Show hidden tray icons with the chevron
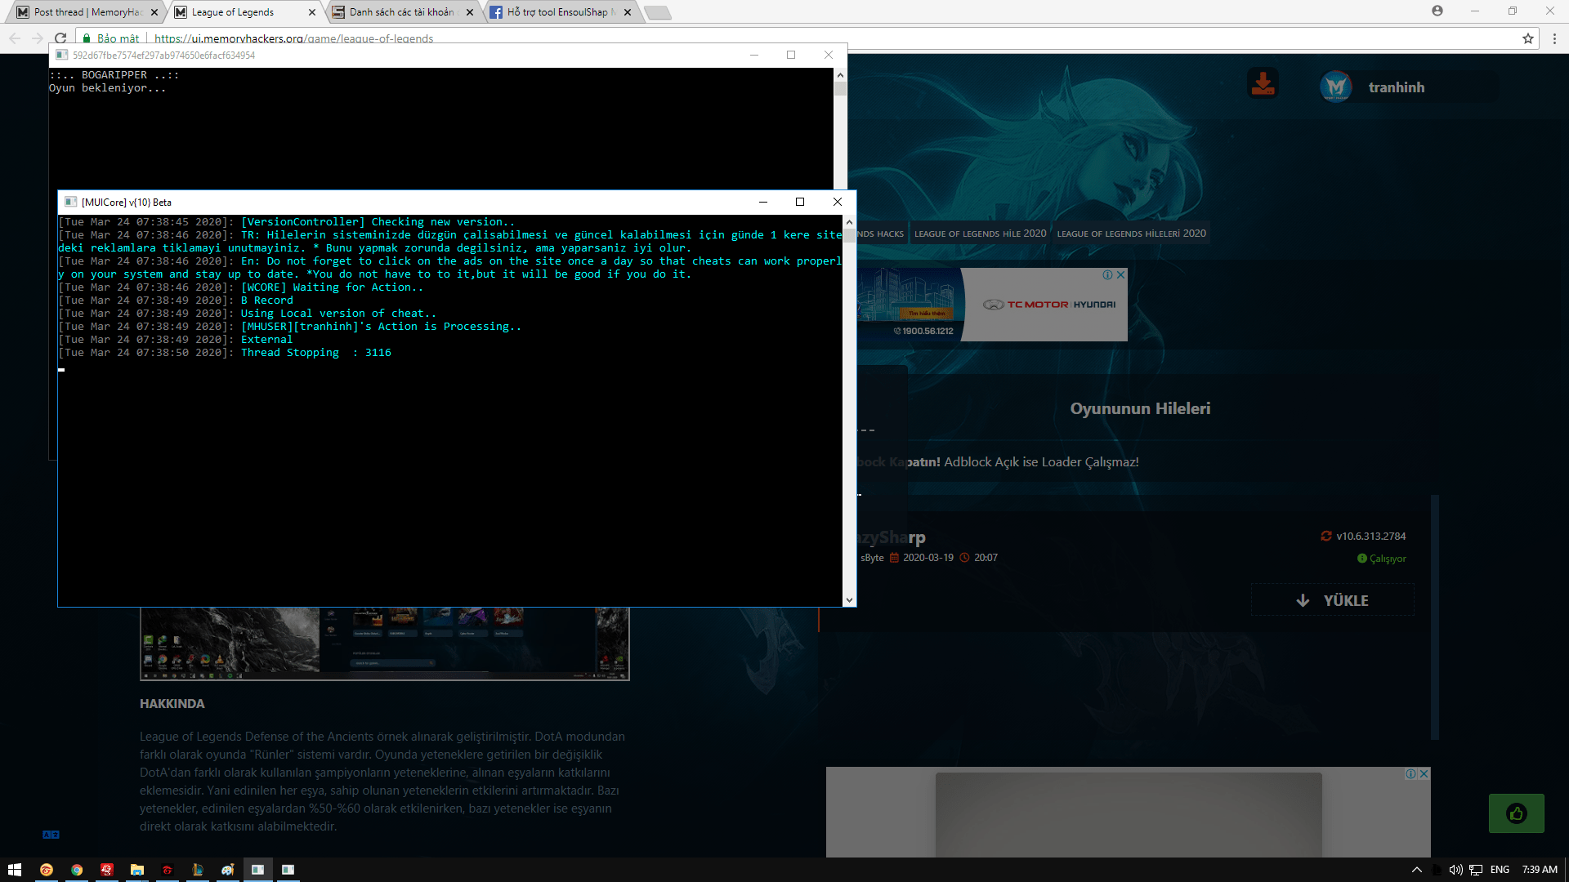This screenshot has height=882, width=1569. 1417,870
